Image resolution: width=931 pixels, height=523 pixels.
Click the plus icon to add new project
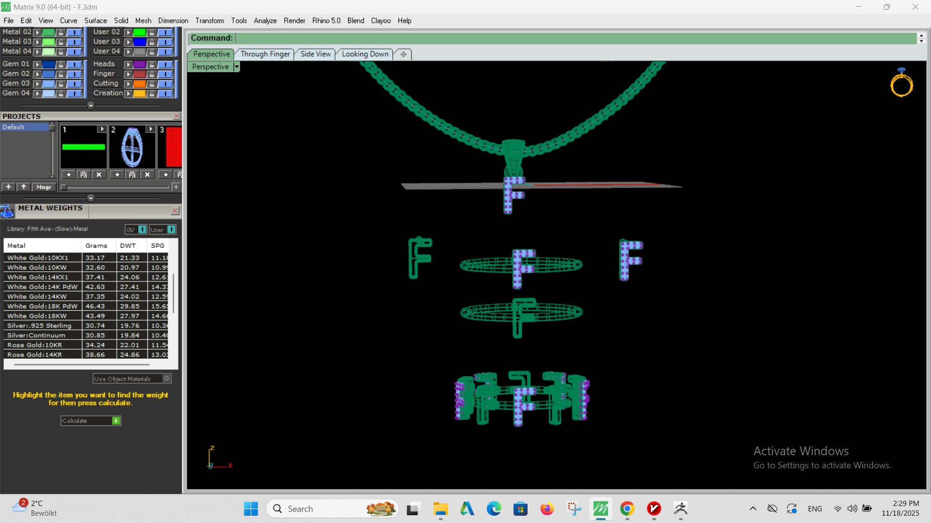(x=8, y=187)
